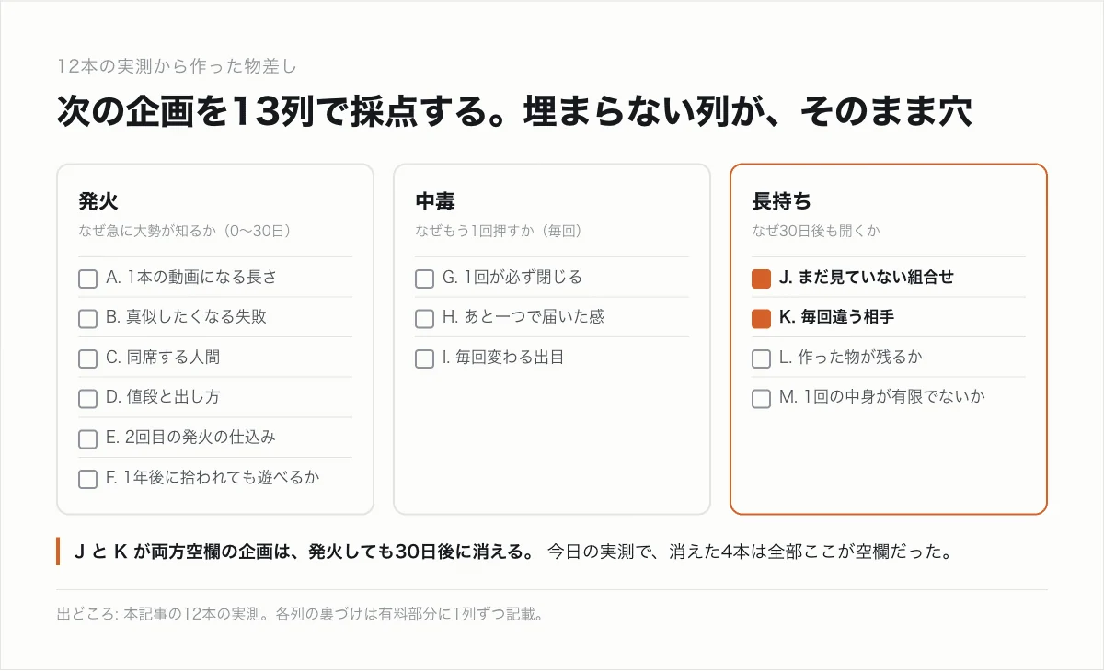Image resolution: width=1104 pixels, height=671 pixels.
Task: Click the label text C. 同席する人間
Action: tap(163, 358)
